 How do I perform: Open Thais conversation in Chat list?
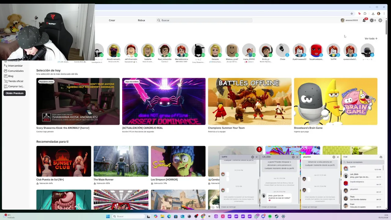362,198
